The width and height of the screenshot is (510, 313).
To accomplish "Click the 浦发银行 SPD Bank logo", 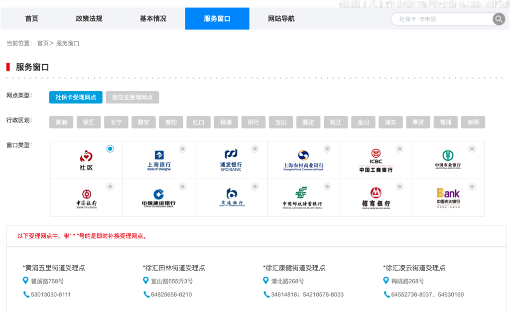I will (x=231, y=160).
